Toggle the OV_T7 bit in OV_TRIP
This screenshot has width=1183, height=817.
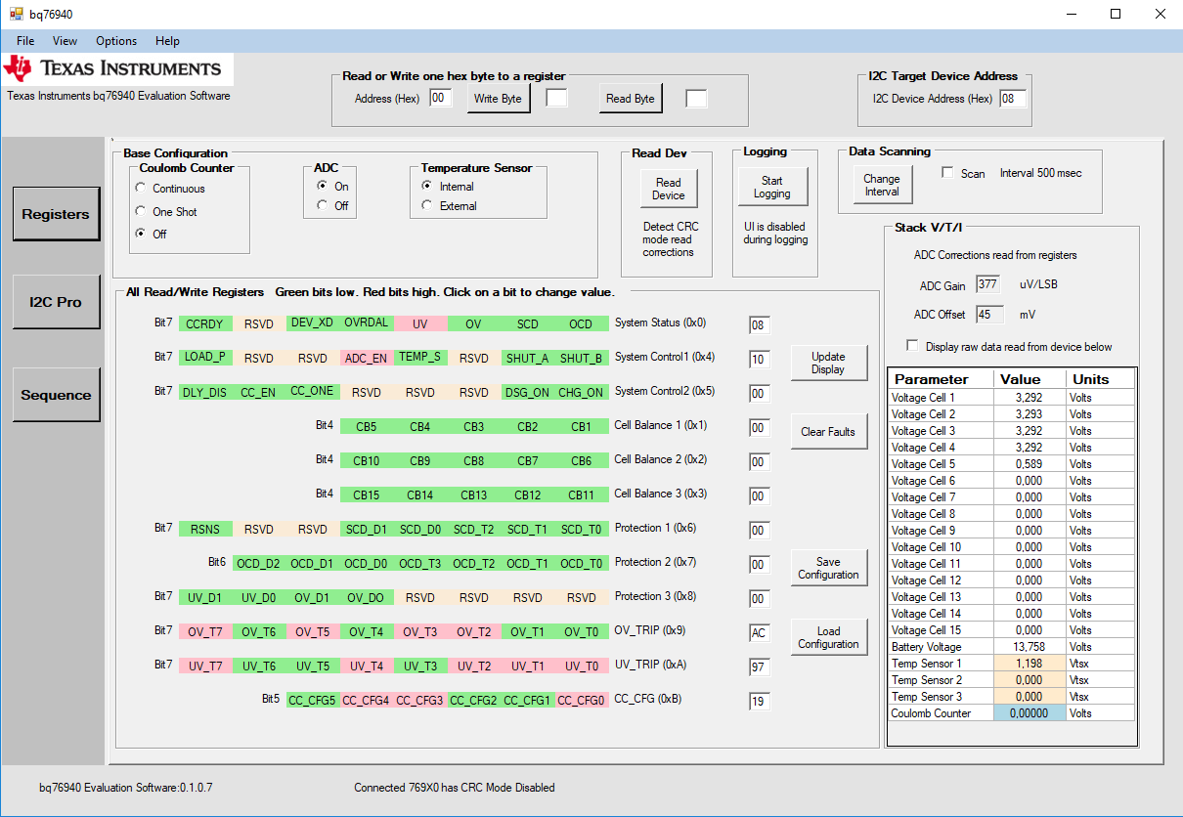(205, 631)
